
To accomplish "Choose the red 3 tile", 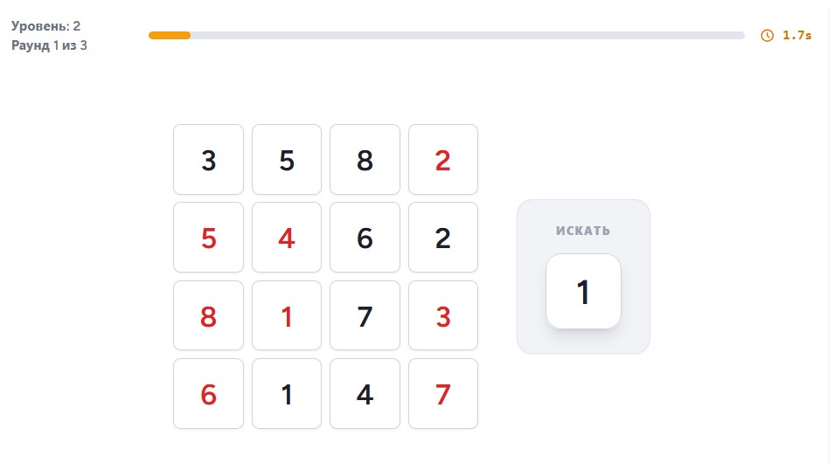I will click(x=443, y=315).
